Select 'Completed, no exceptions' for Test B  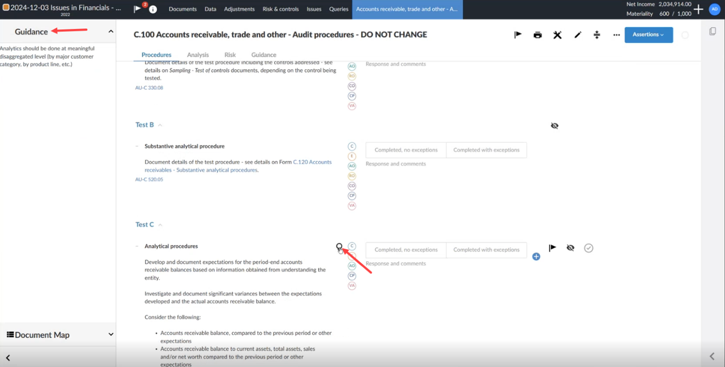click(406, 150)
